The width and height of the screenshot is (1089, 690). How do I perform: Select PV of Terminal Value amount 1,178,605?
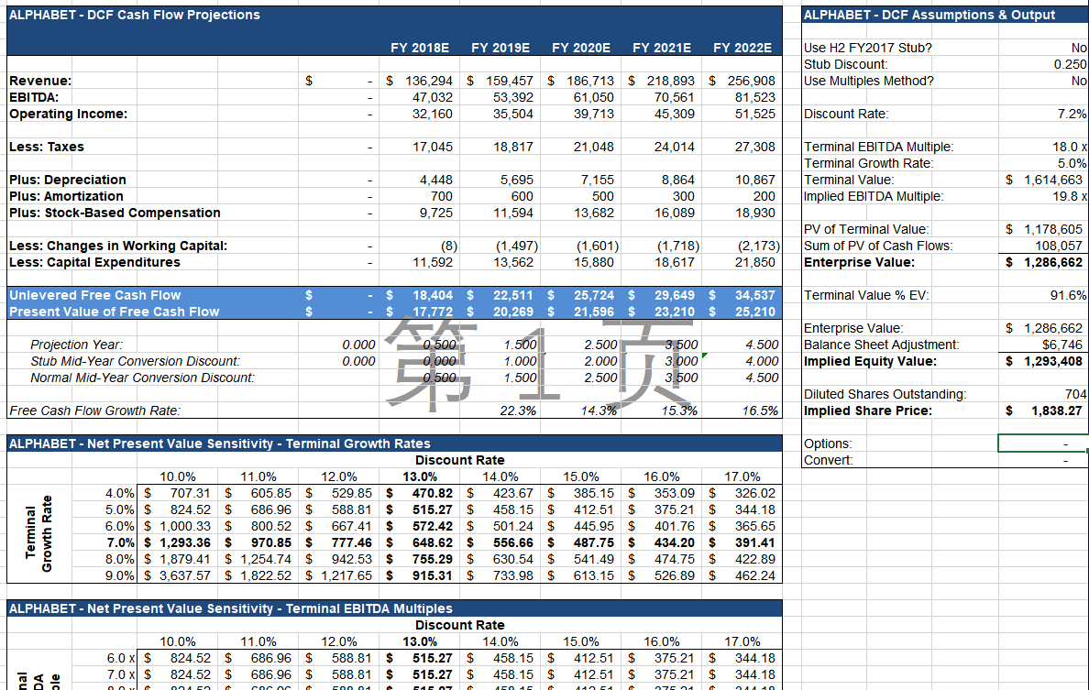pyautogui.click(x=1053, y=229)
